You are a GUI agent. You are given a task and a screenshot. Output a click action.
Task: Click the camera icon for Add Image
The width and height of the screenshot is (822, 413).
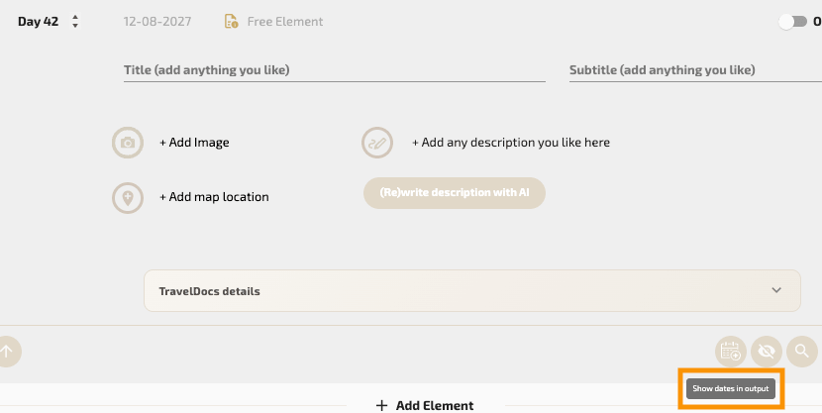128,143
